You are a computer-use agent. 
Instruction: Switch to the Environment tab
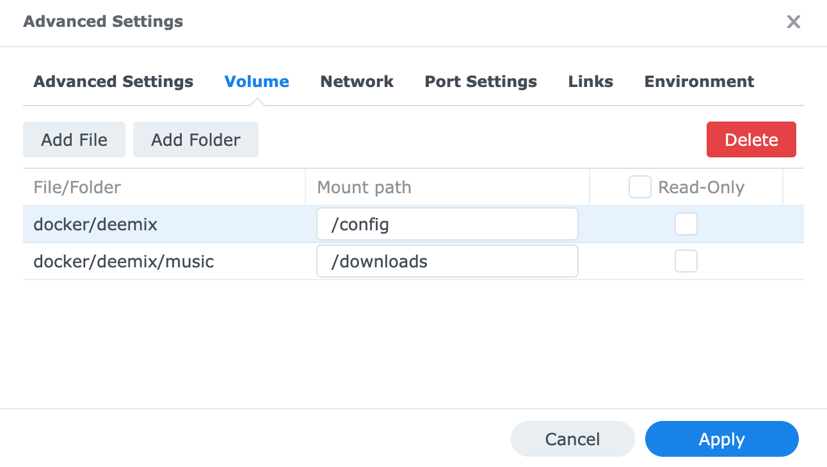pos(699,82)
